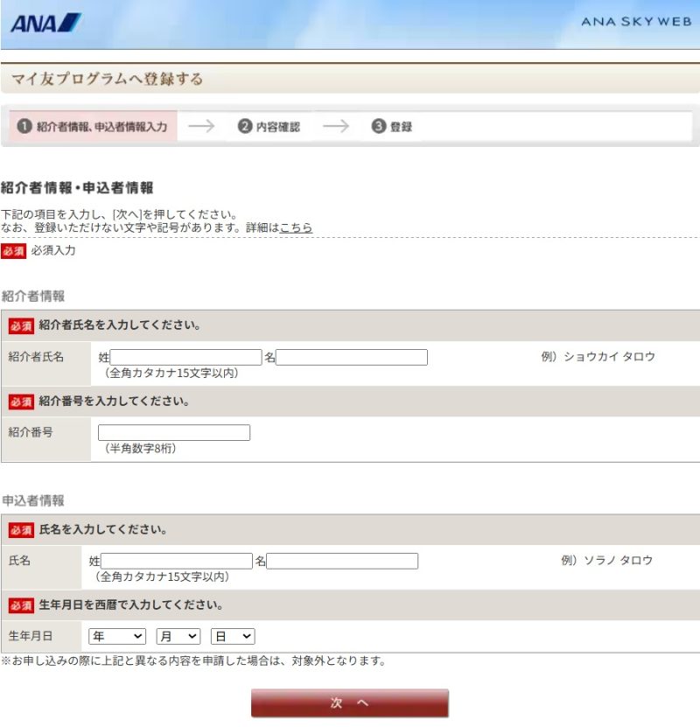Focus the applicant 氏名 姓 input field
The image size is (700, 727).
pos(177,561)
